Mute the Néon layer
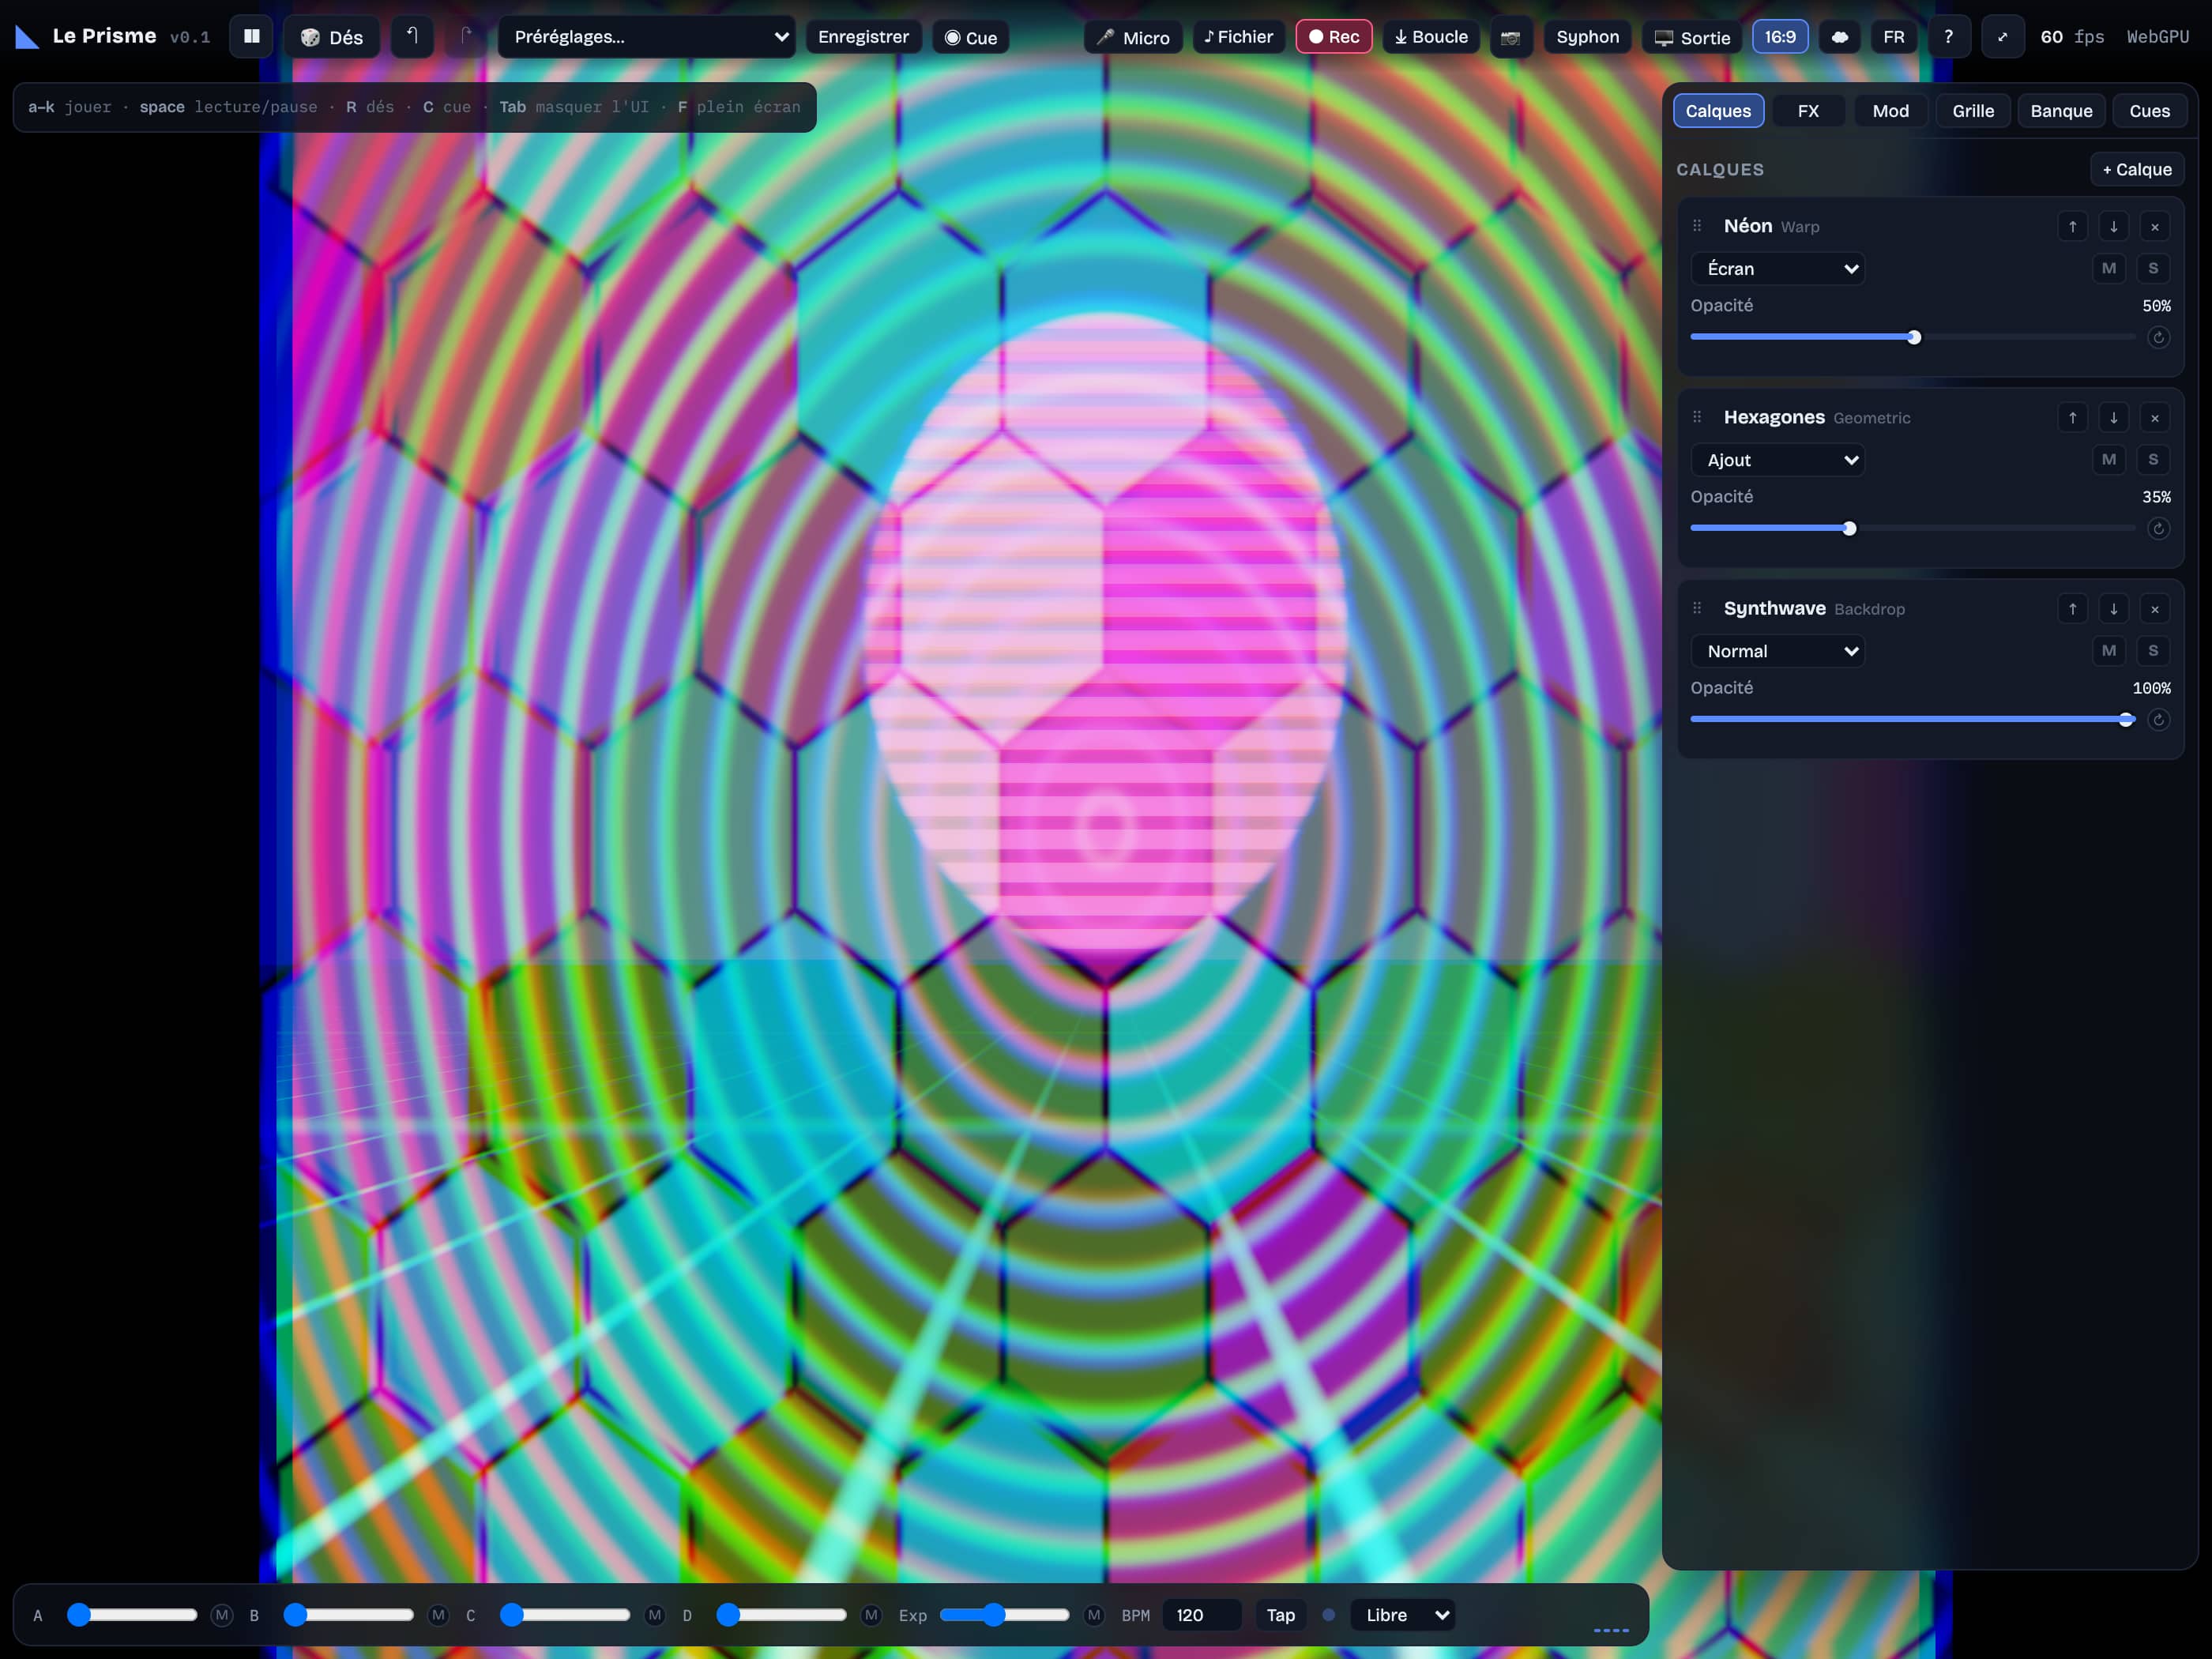Image resolution: width=2212 pixels, height=1659 pixels. click(2109, 268)
